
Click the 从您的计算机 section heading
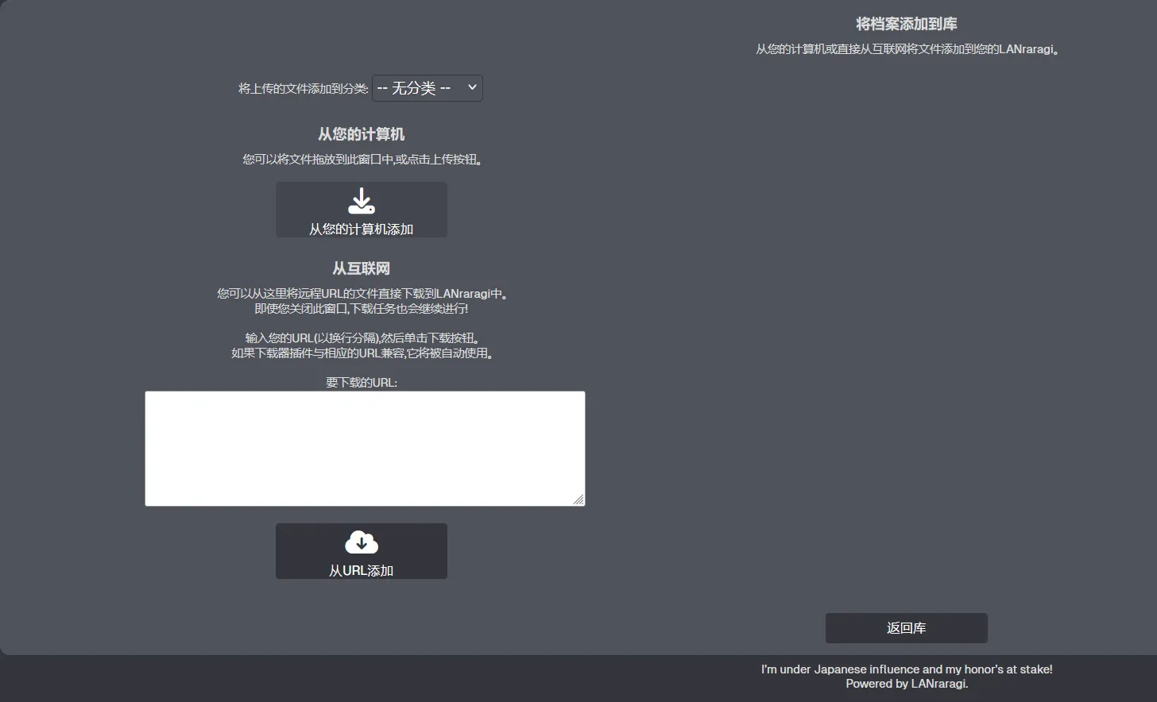[x=362, y=134]
